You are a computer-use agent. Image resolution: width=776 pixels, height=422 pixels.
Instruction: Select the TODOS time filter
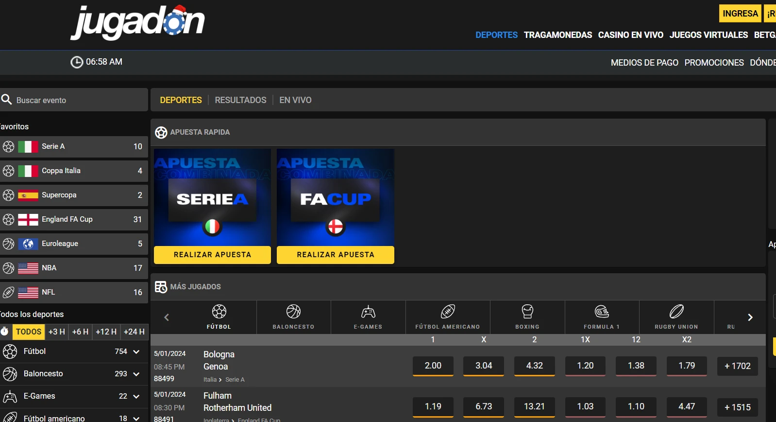(x=29, y=332)
